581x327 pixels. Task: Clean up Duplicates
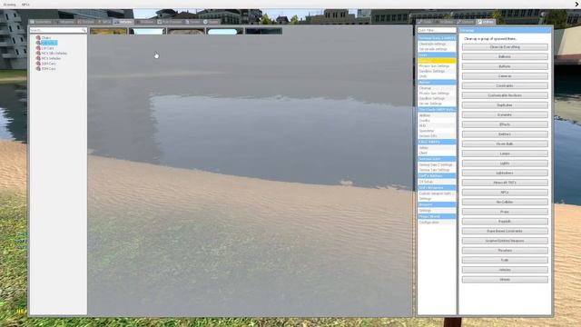[505, 105]
